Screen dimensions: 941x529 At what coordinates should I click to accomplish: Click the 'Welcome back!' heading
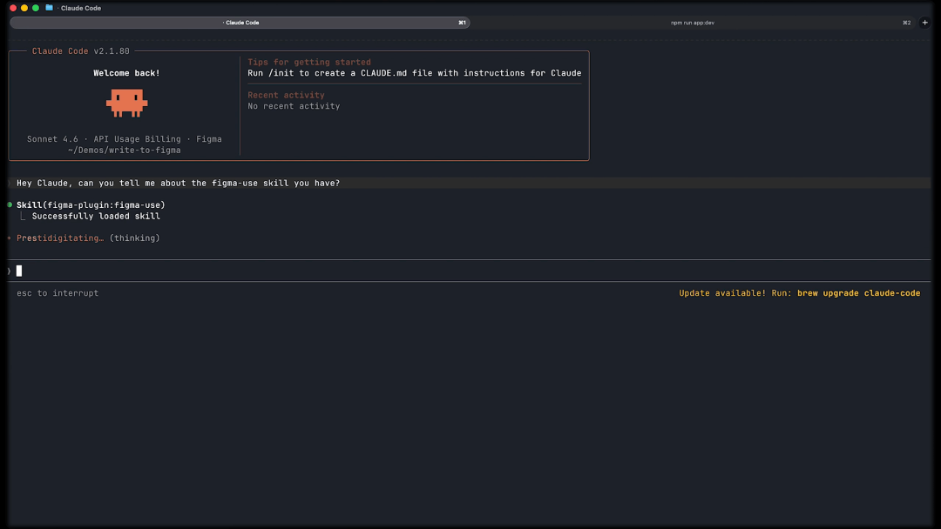tap(126, 73)
